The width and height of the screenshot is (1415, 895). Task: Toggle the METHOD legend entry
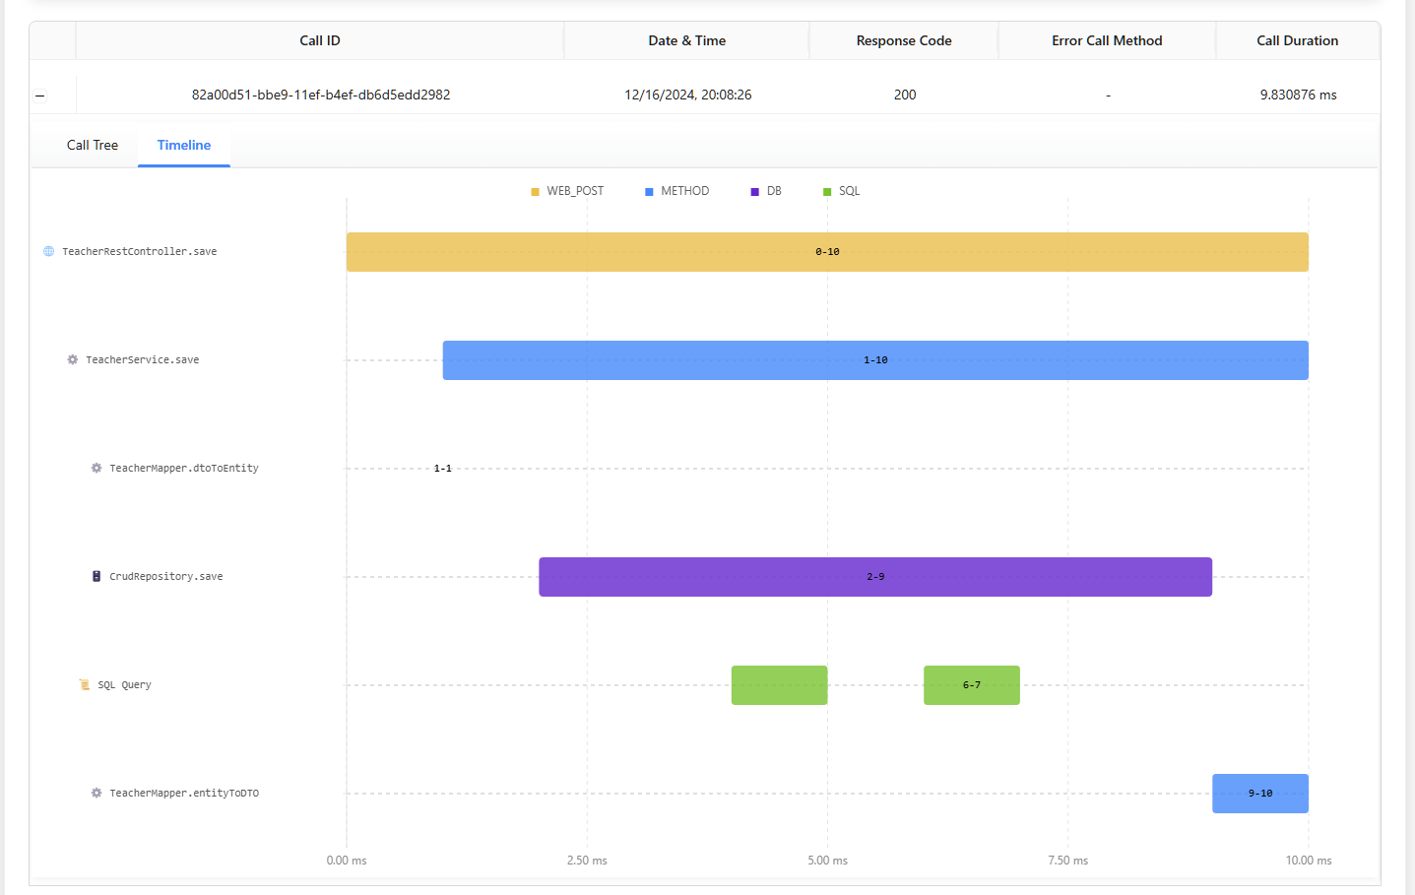point(676,191)
